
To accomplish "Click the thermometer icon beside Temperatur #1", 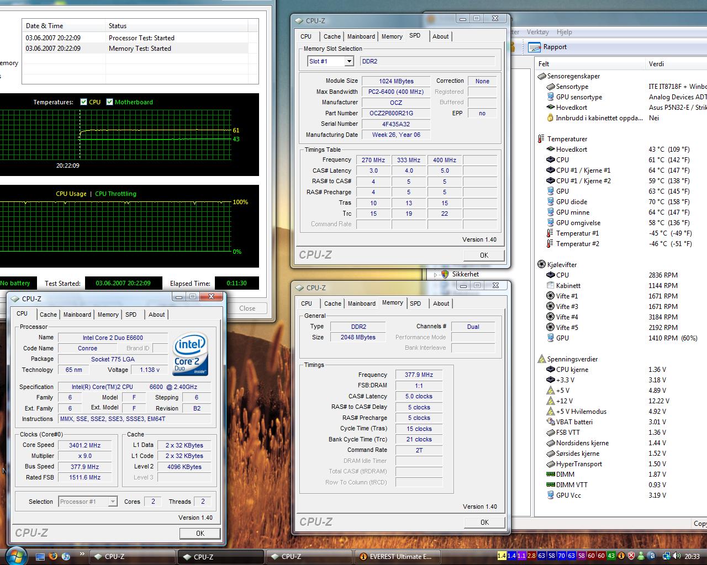I will click(x=550, y=233).
